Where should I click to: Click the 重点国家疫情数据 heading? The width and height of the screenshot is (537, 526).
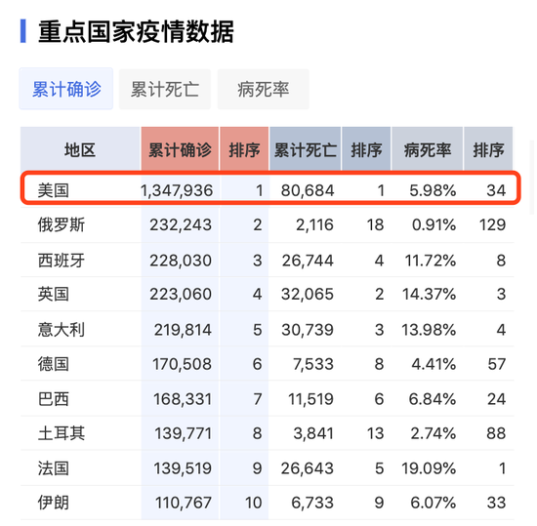click(x=136, y=31)
